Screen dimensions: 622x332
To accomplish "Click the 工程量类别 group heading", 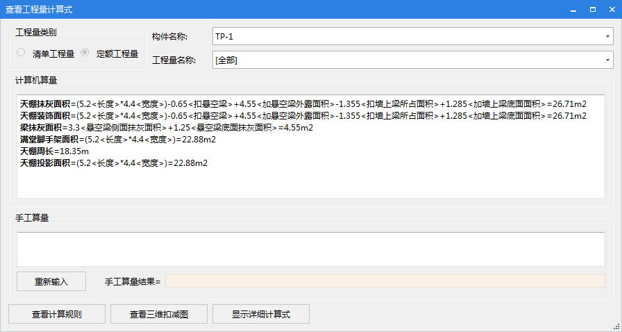I will 36,33.
